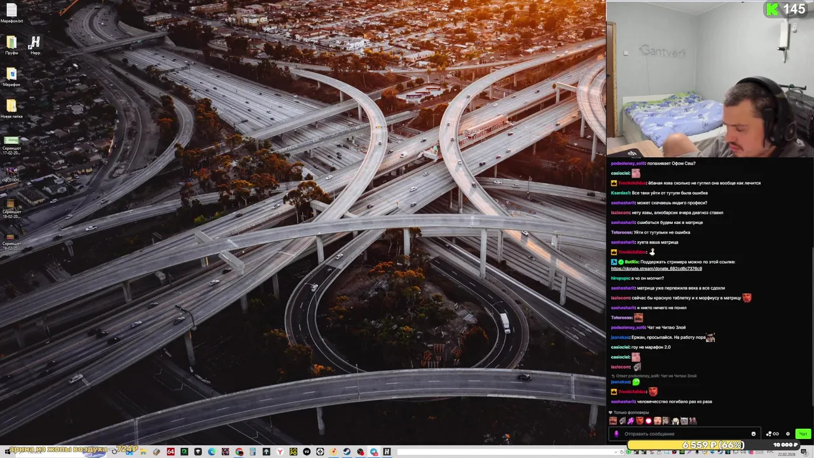Click the 145 viewer count

point(794,9)
